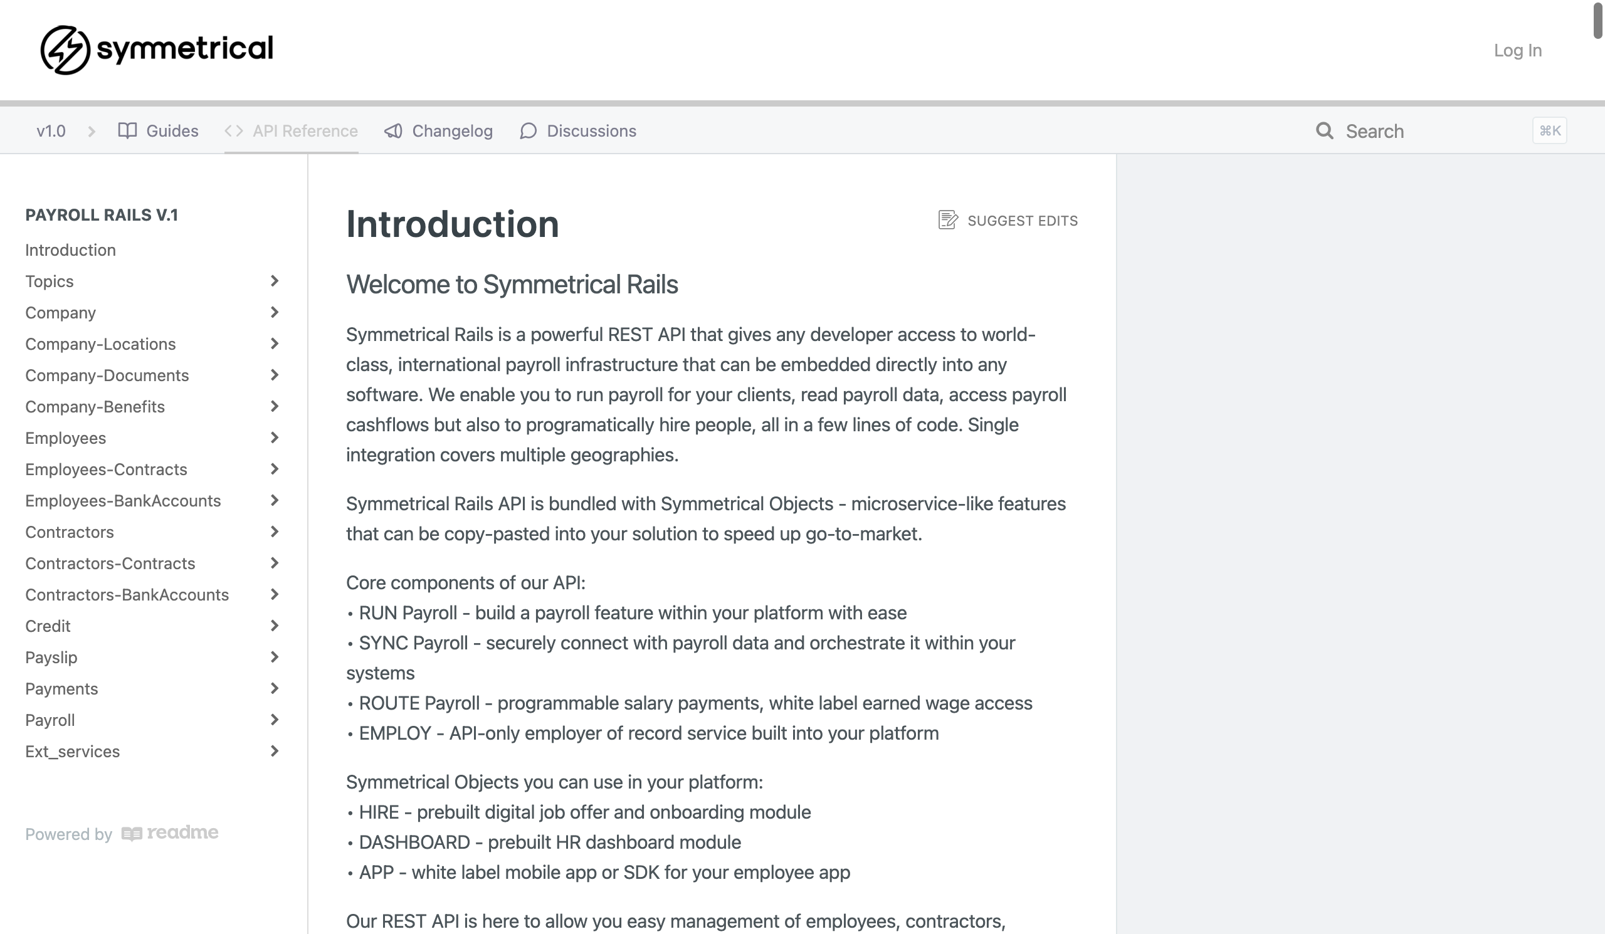Select Employees in the sidebar
The image size is (1605, 934).
pyautogui.click(x=66, y=438)
